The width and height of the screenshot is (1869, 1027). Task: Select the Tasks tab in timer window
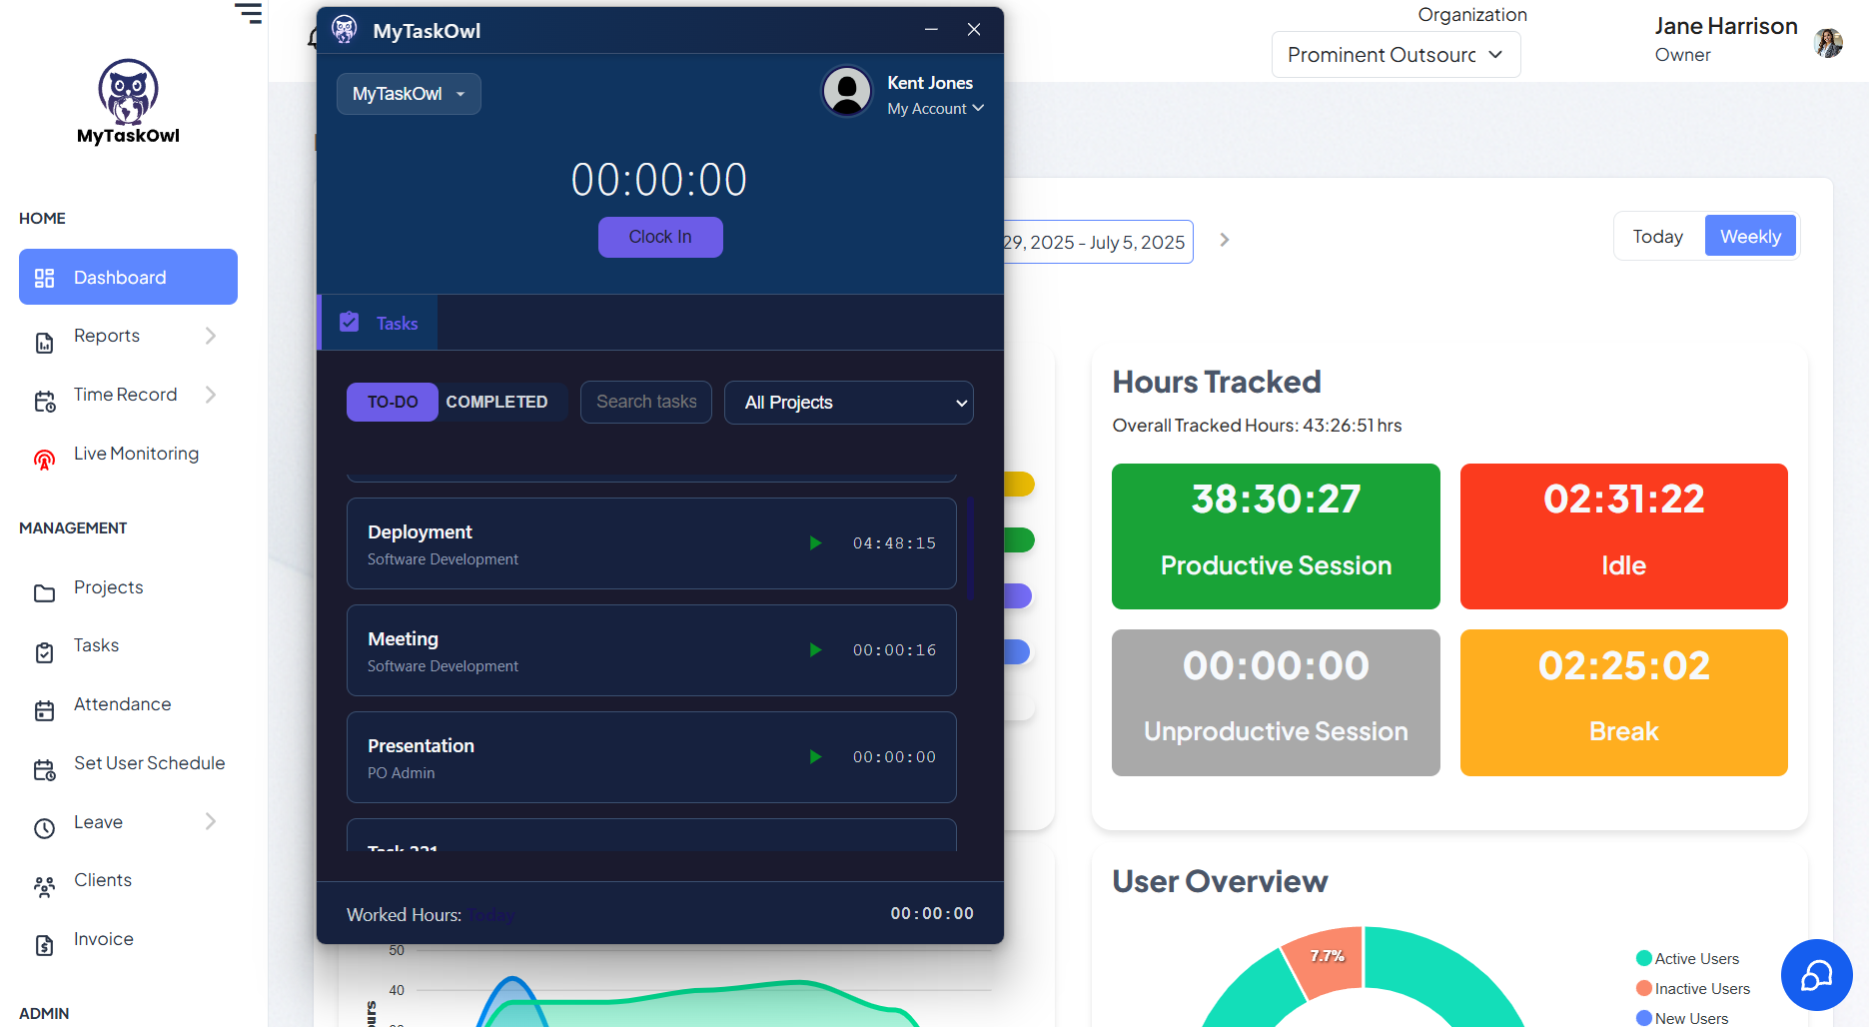[379, 323]
